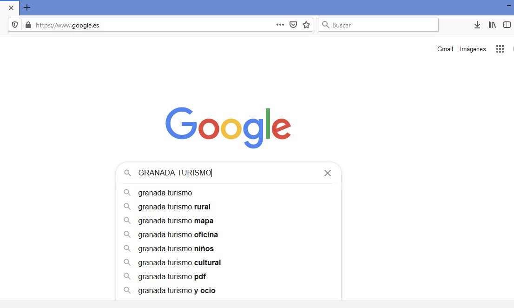Open the Gmail link
This screenshot has width=514, height=308.
tap(445, 49)
